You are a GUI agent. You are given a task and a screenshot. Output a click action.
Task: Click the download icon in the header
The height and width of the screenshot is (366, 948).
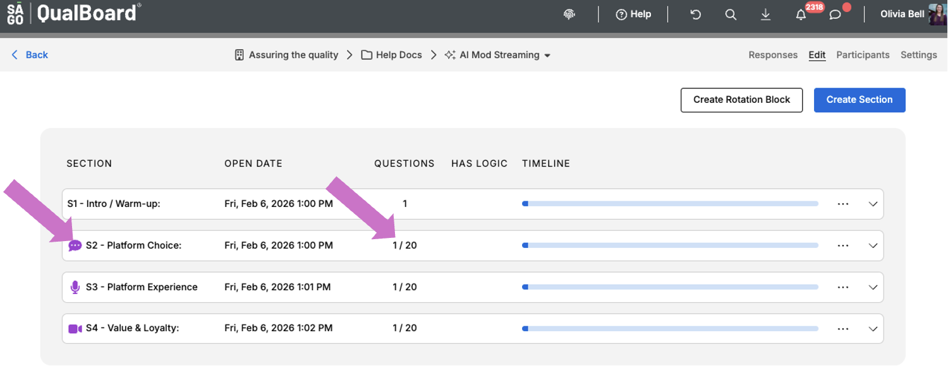(x=765, y=14)
